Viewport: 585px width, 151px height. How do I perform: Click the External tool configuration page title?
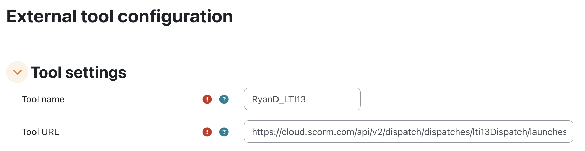tap(119, 16)
